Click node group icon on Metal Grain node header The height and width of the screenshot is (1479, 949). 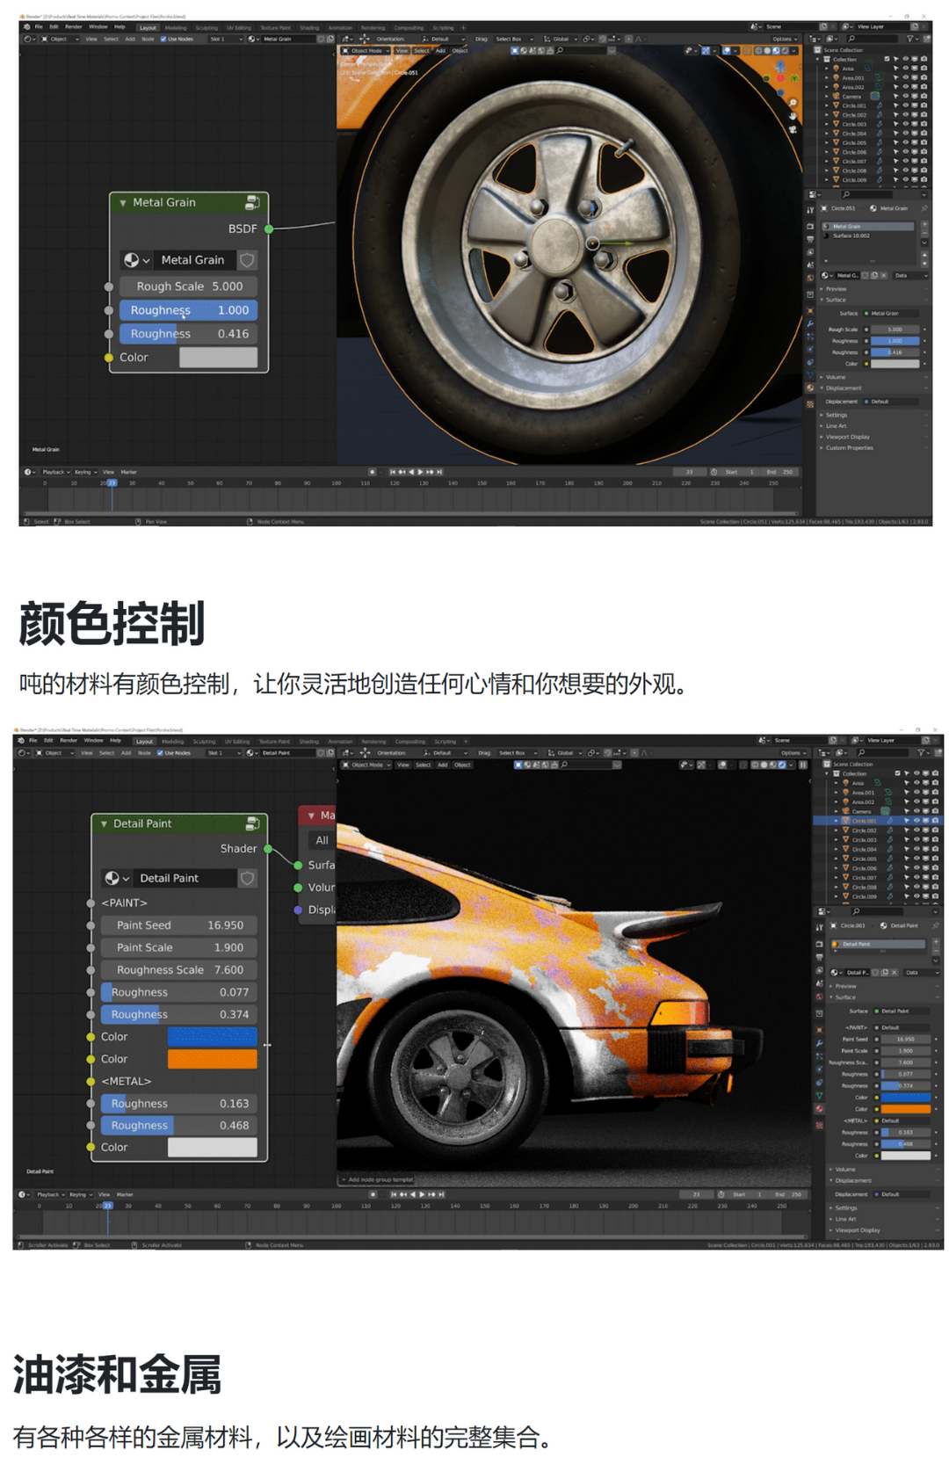tap(252, 202)
